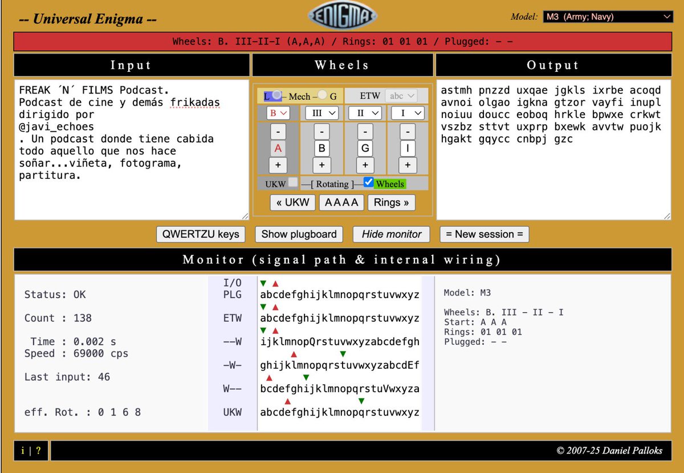Click plus below wheel letter B

click(321, 165)
